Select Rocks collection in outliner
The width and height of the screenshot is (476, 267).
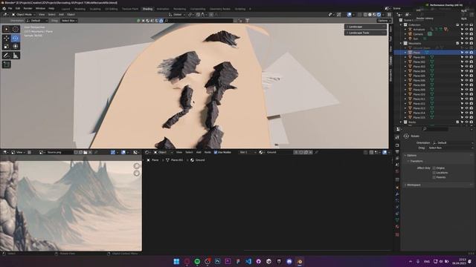(412, 122)
